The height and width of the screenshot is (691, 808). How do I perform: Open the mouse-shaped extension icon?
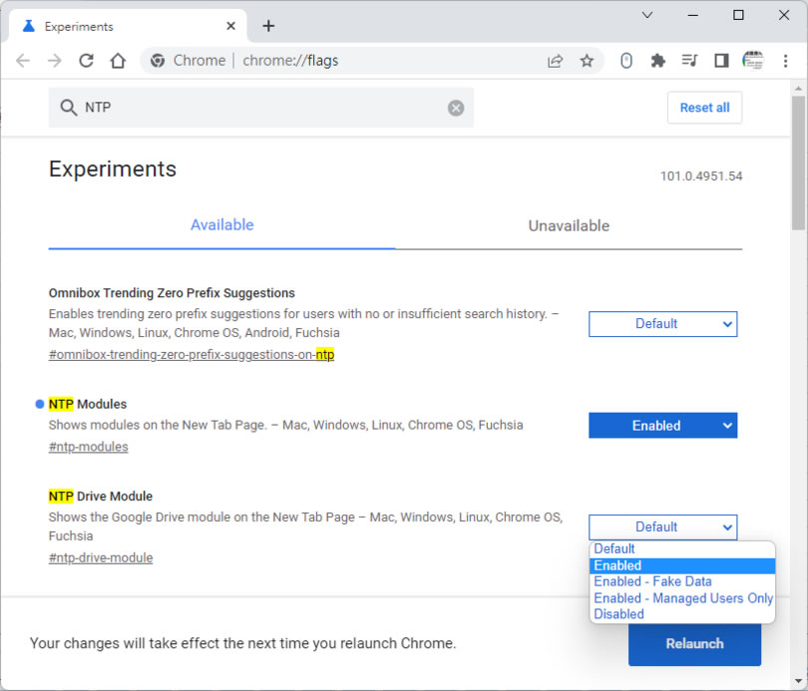pos(626,61)
